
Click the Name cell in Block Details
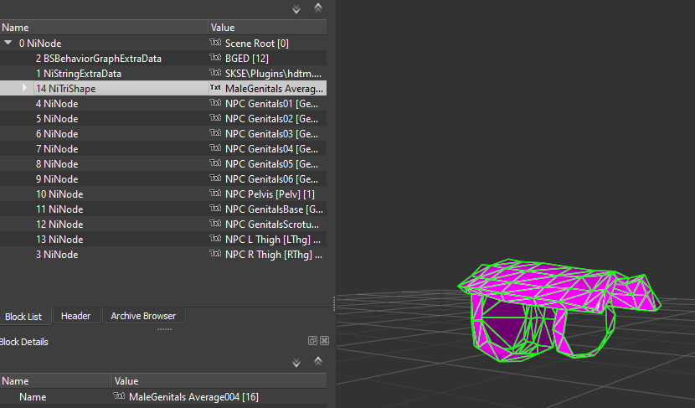pos(33,397)
